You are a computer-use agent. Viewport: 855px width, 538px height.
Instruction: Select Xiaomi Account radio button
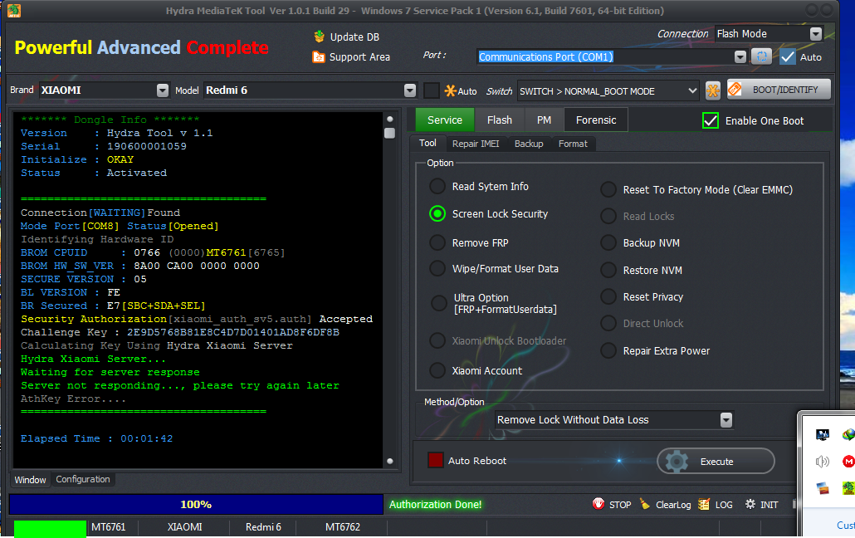437,370
